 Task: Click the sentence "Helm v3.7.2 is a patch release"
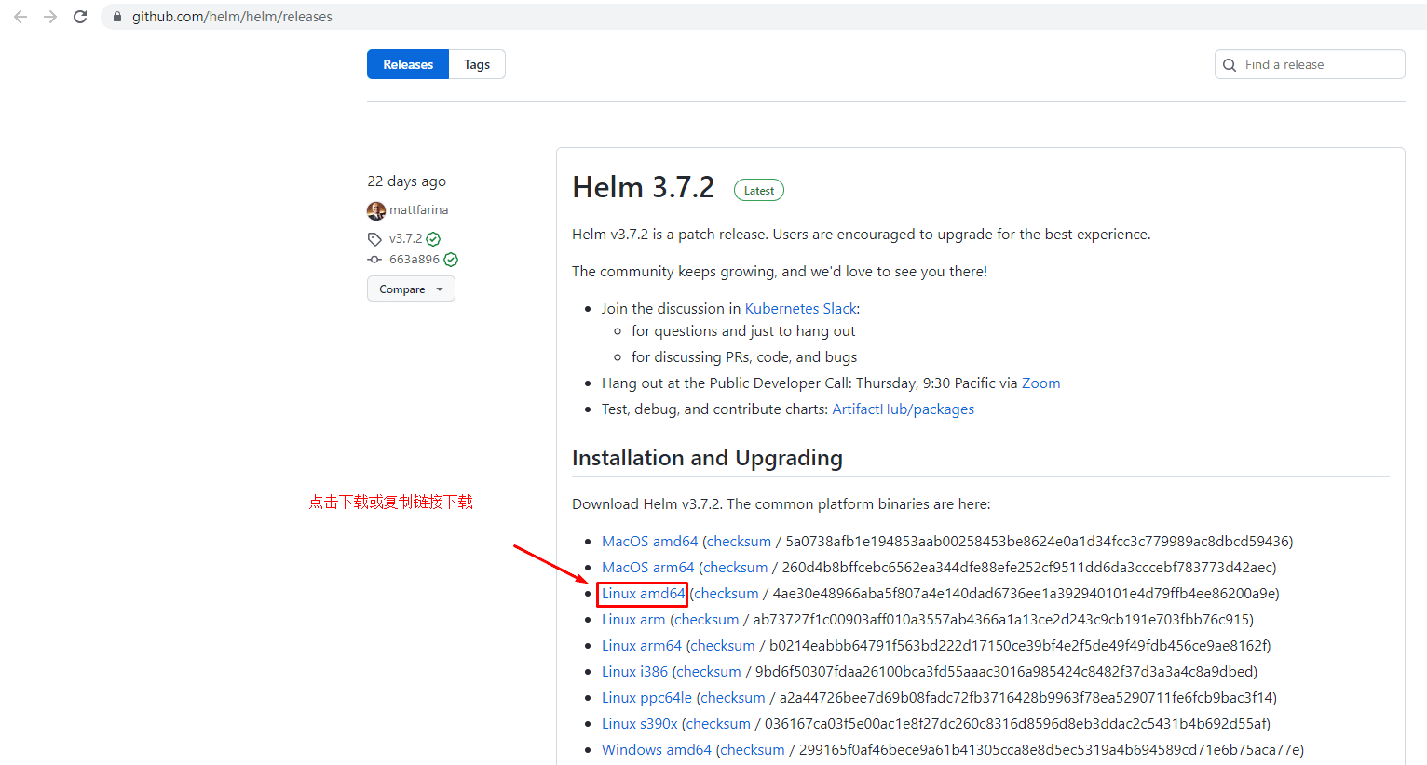pyautogui.click(x=670, y=235)
